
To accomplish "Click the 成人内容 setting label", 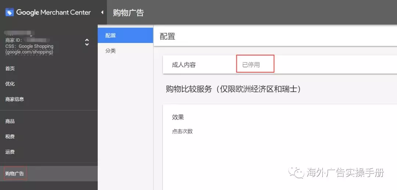I will [184, 65].
